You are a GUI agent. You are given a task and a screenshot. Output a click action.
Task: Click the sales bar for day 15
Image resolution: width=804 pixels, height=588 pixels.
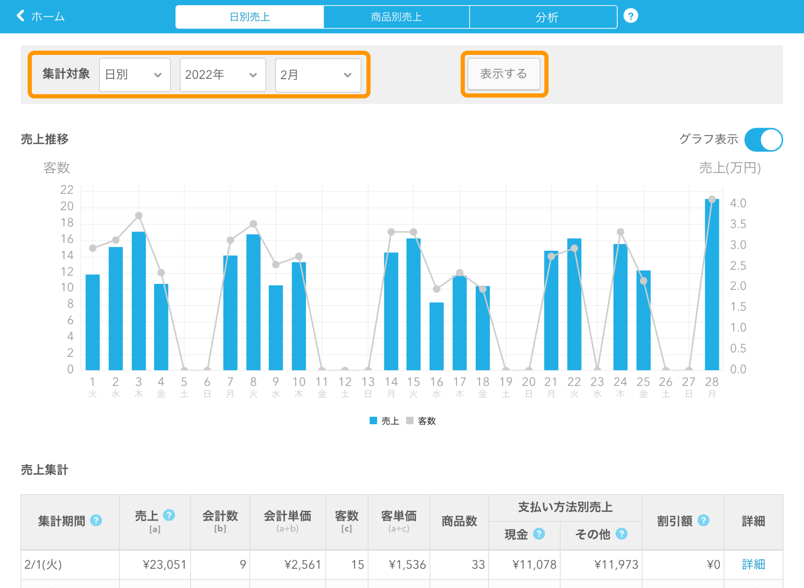(x=413, y=304)
